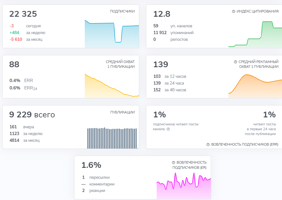
Task: Select the '1123' weekly publications value
Action: (15, 134)
